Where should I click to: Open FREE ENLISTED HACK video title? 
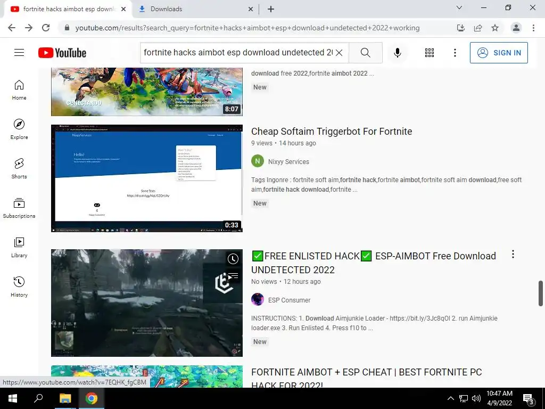[374, 263]
